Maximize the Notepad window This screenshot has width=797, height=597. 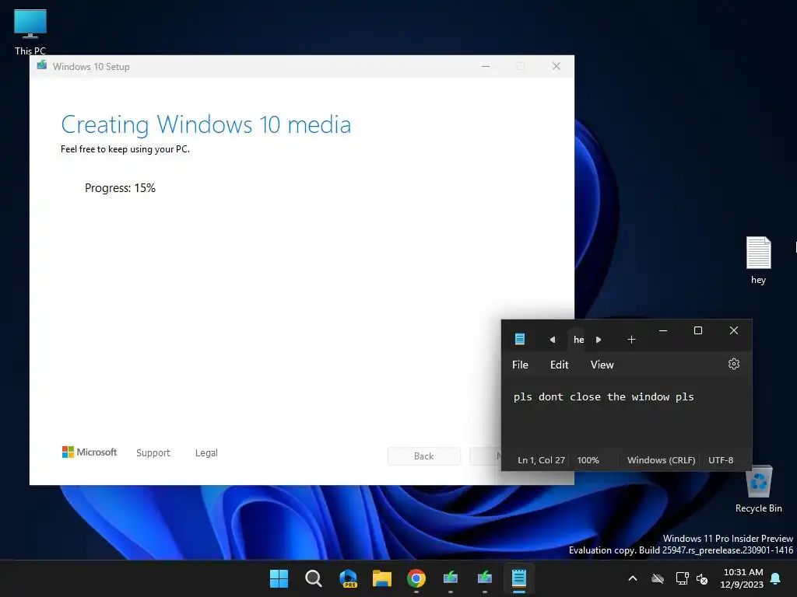[698, 330]
